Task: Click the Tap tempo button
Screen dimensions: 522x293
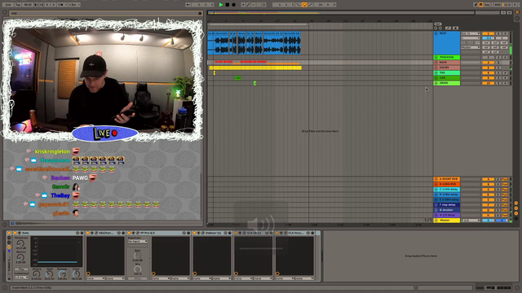Action: tap(18, 5)
